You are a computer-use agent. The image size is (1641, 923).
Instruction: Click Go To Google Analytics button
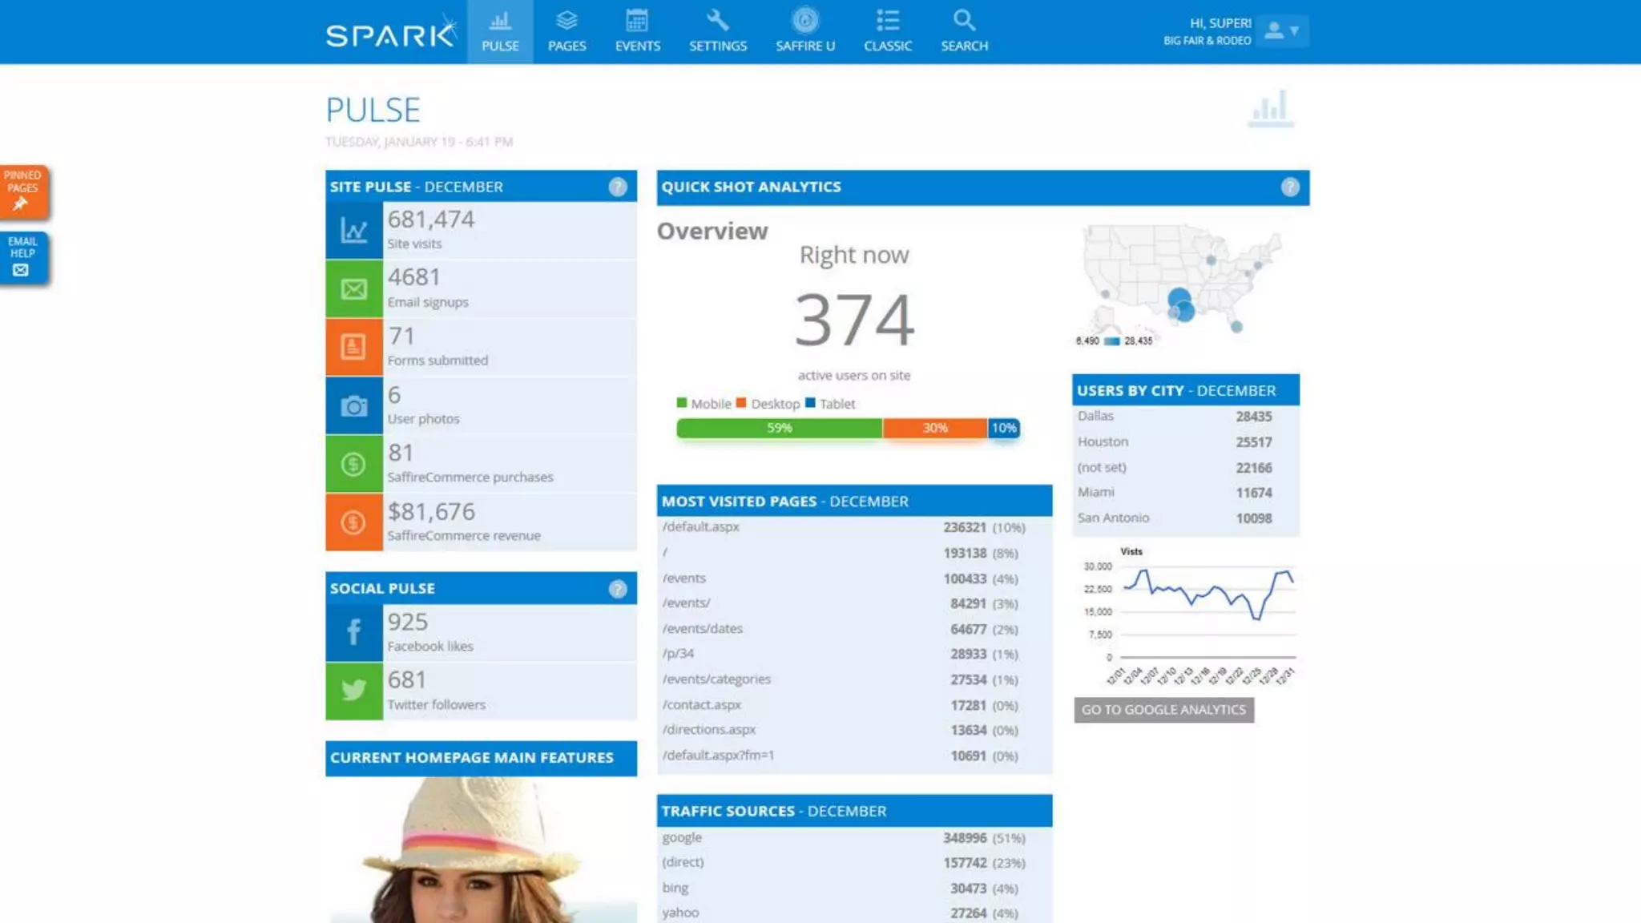tap(1163, 710)
